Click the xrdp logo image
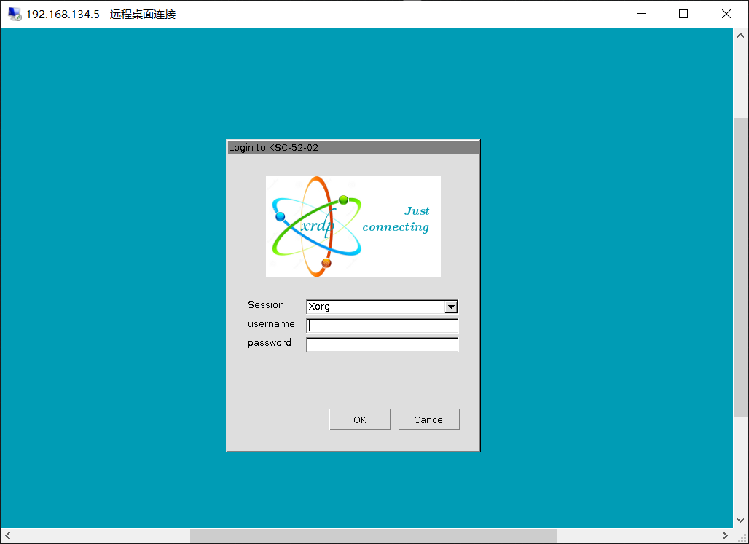The width and height of the screenshot is (749, 544). (353, 226)
